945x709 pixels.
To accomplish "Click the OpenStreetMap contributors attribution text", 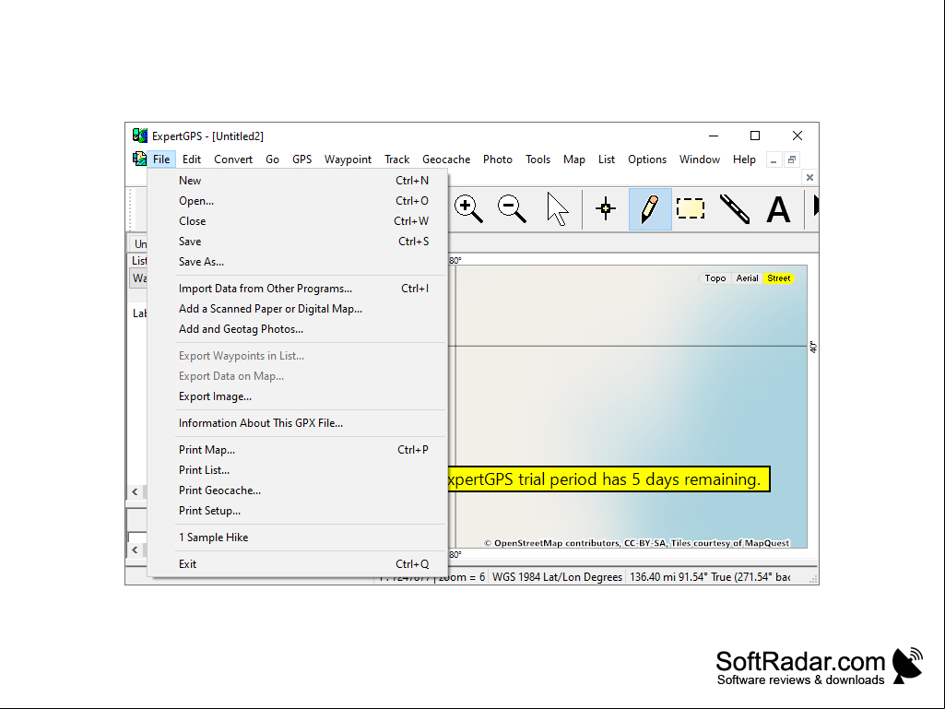I will pos(636,543).
